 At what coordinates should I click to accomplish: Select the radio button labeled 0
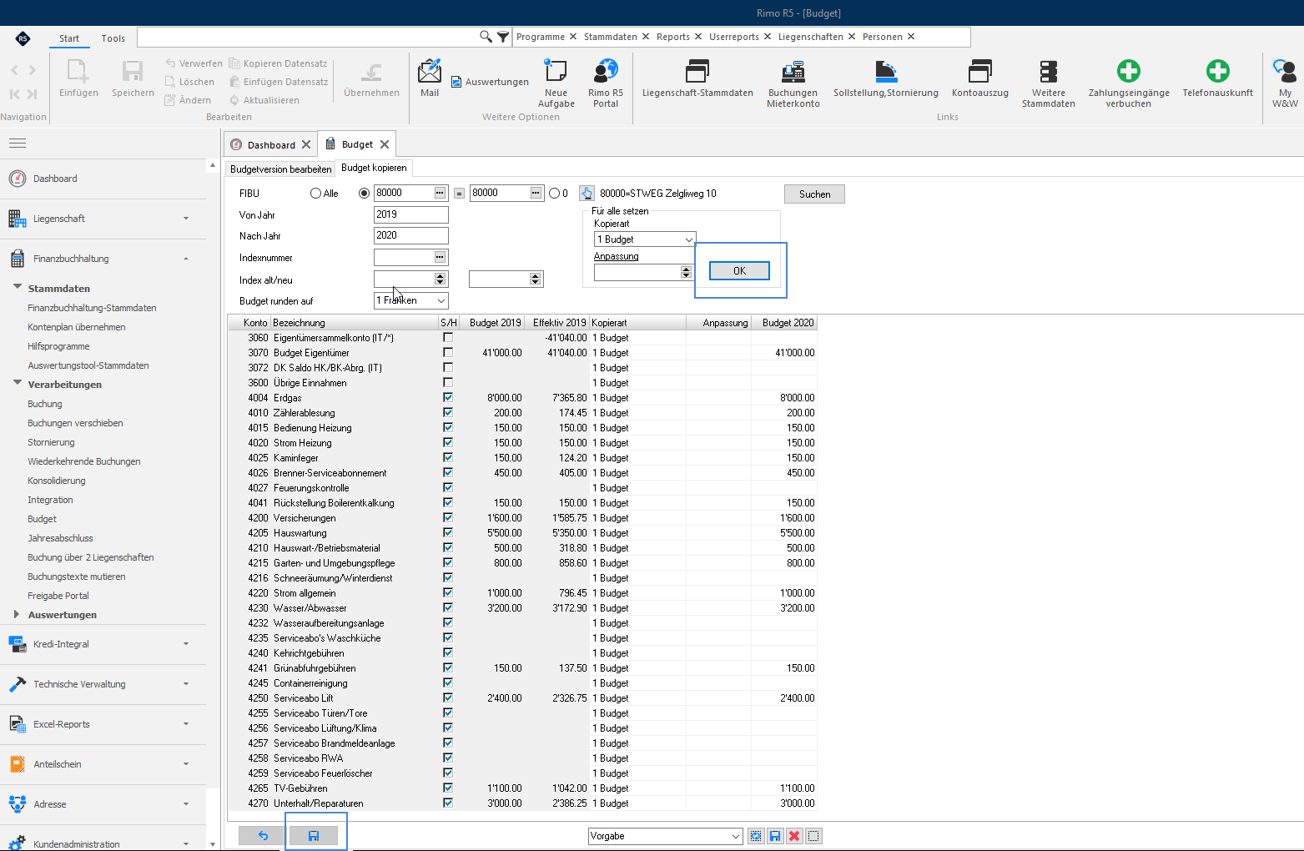click(x=554, y=194)
